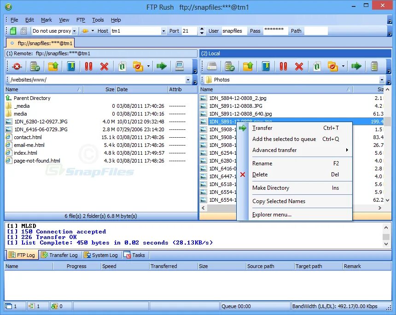This screenshot has height=315, width=396.
Task: Click the quick connect plug icon
Action: click(85, 31)
